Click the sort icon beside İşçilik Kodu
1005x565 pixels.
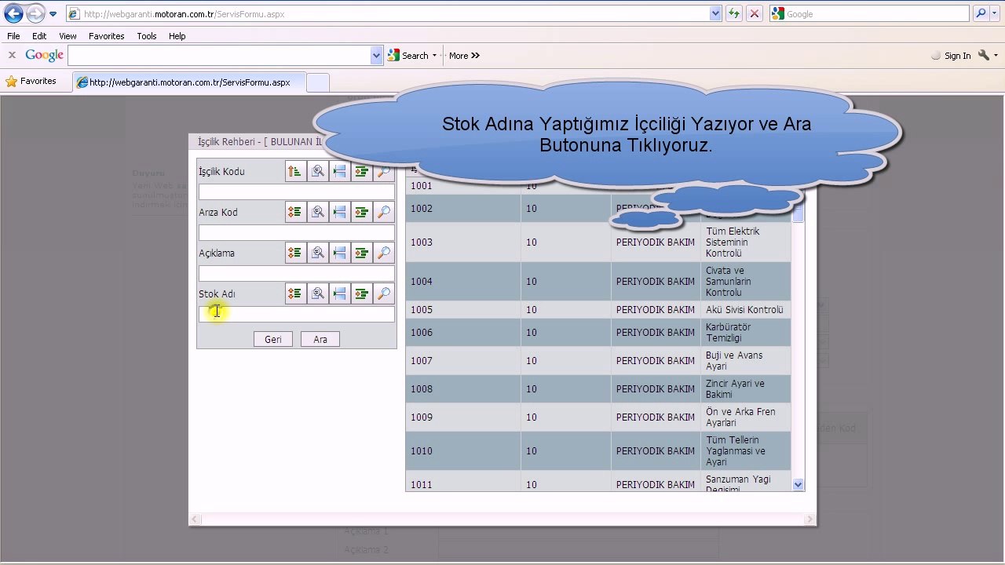[295, 171]
